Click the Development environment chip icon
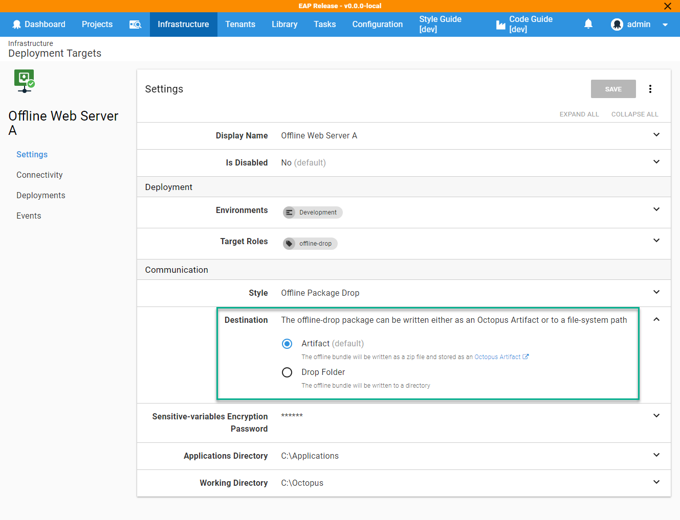Image resolution: width=680 pixels, height=520 pixels. point(290,212)
